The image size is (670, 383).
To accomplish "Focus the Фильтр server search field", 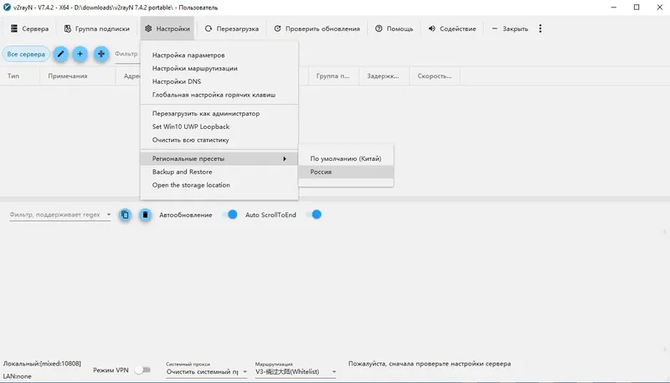I will (x=127, y=54).
